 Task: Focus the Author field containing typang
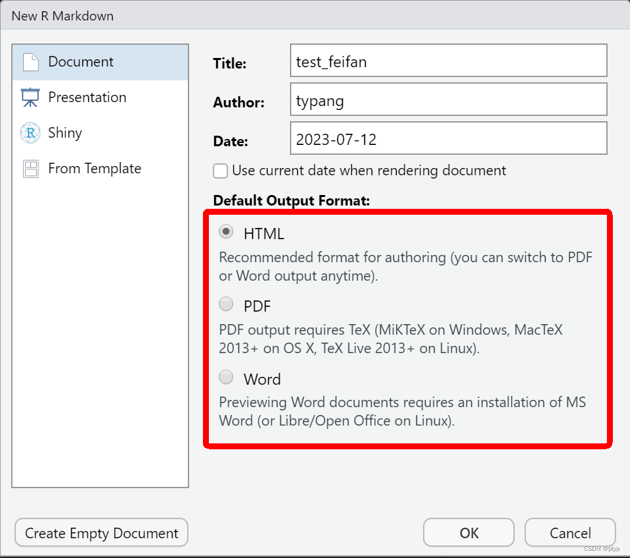pyautogui.click(x=448, y=99)
